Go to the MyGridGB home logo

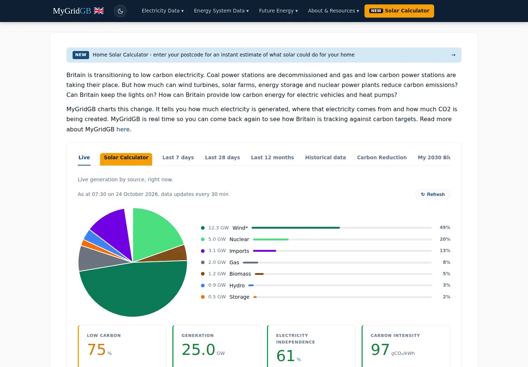78,11
